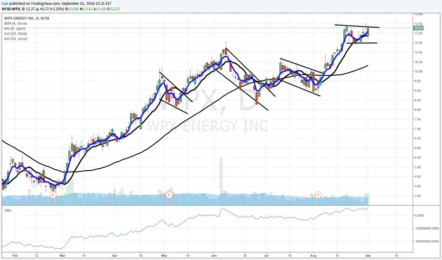The height and width of the screenshot is (260, 442).
Task: Select the Vol (20, false) indicator label
Action: (16, 34)
